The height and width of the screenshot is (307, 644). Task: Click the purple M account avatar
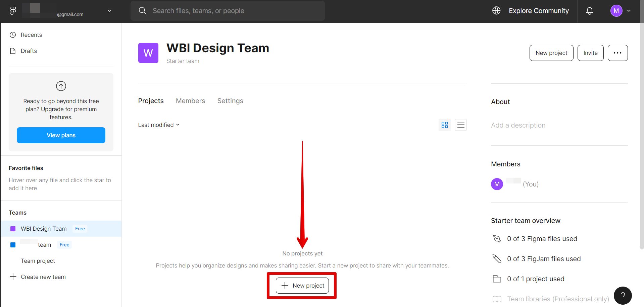(x=616, y=11)
